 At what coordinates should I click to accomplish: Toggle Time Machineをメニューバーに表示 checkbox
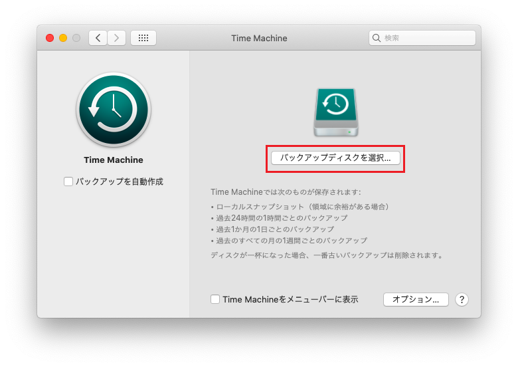215,299
